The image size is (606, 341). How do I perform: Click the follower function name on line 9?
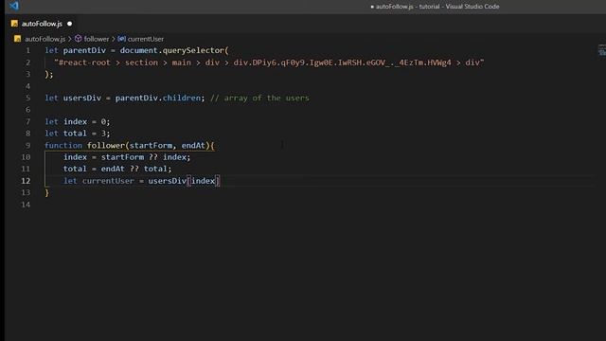(106, 145)
